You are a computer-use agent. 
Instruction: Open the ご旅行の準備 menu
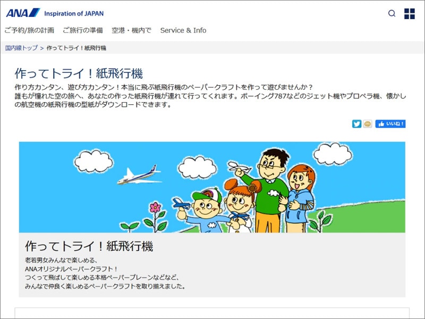coord(83,30)
